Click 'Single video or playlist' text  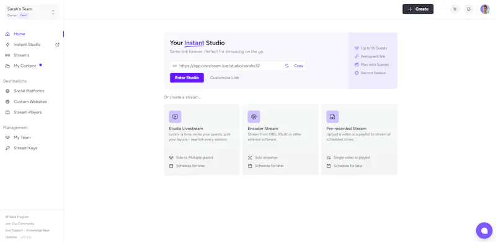click(352, 157)
